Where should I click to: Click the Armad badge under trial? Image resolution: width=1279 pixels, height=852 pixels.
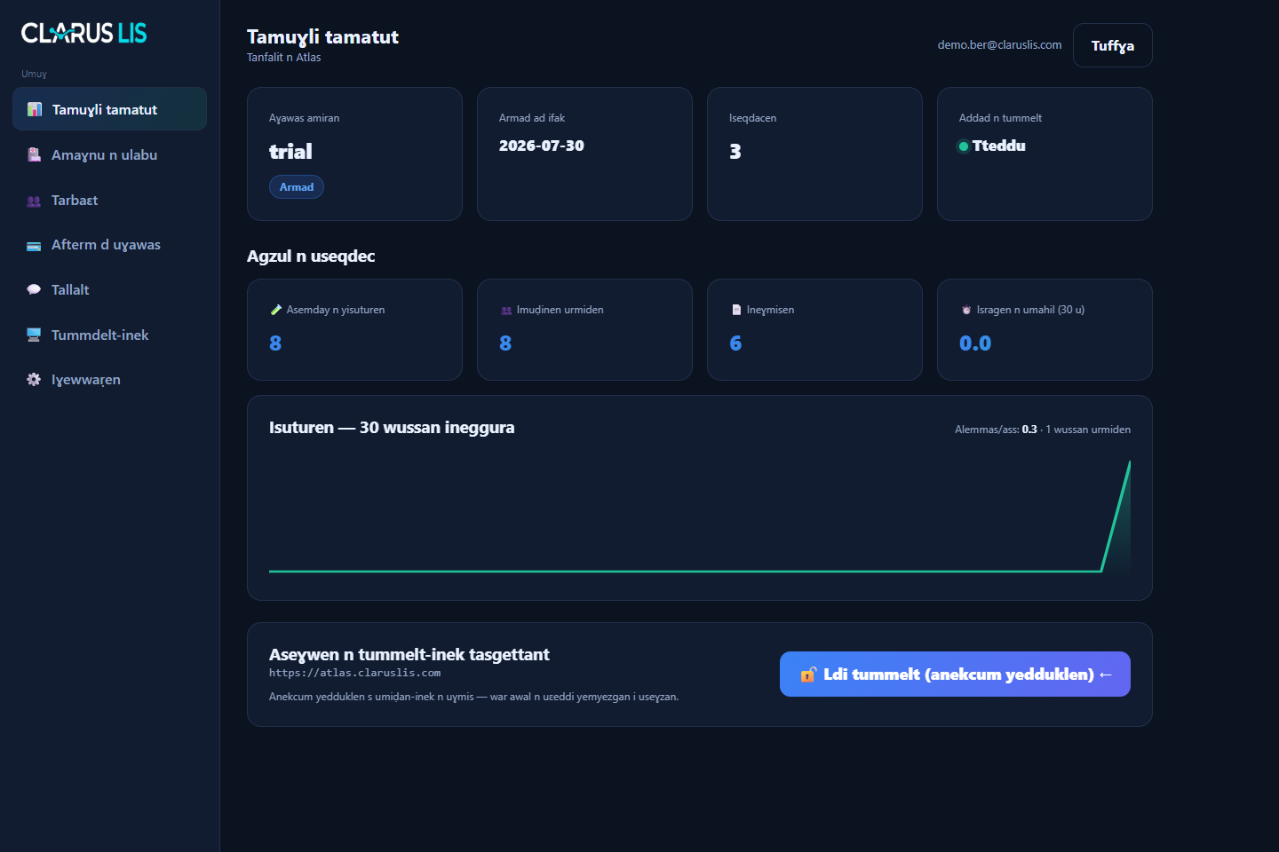(297, 186)
